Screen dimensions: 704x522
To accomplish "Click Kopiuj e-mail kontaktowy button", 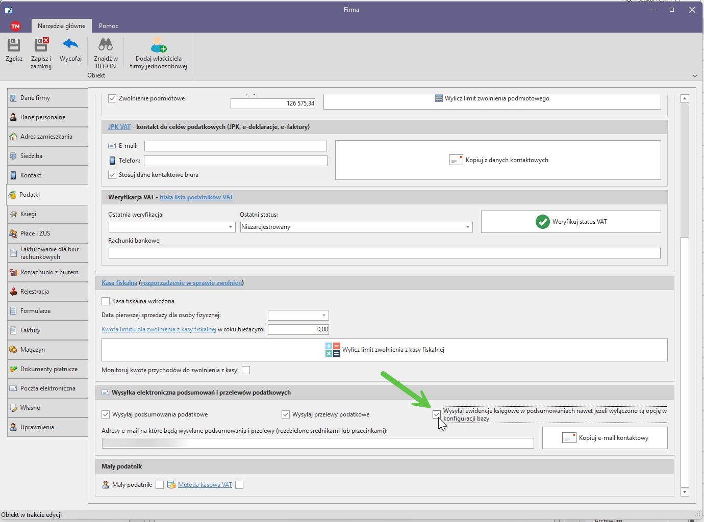I will (x=605, y=438).
